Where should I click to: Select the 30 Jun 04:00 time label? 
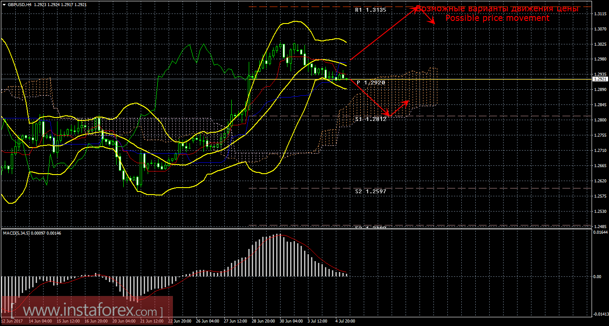pyautogui.click(x=291, y=321)
